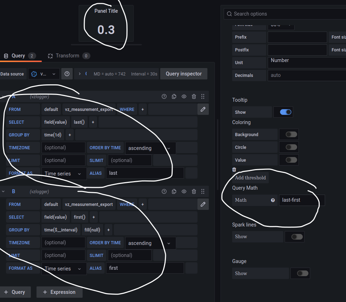Open query A Format As dropdown
The image size is (346, 302).
(64, 174)
